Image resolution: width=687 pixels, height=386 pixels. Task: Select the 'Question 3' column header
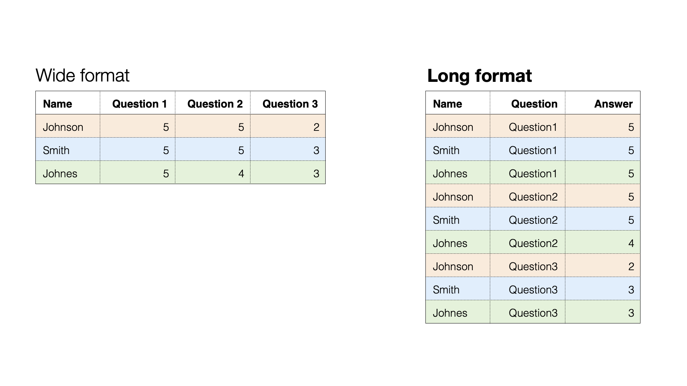click(x=290, y=104)
